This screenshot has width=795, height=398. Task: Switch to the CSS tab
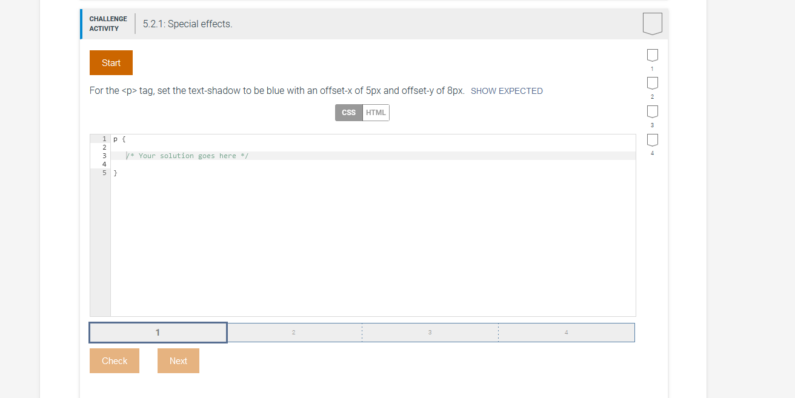click(348, 112)
